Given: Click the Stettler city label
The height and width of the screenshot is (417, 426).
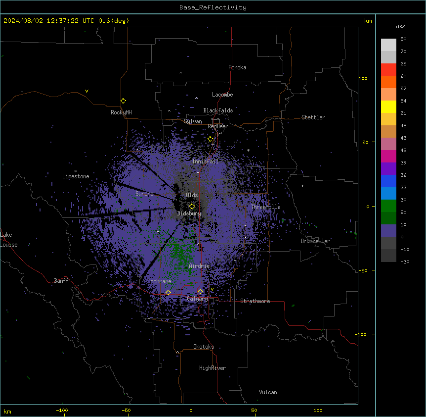Looking at the screenshot, I should click(313, 117).
